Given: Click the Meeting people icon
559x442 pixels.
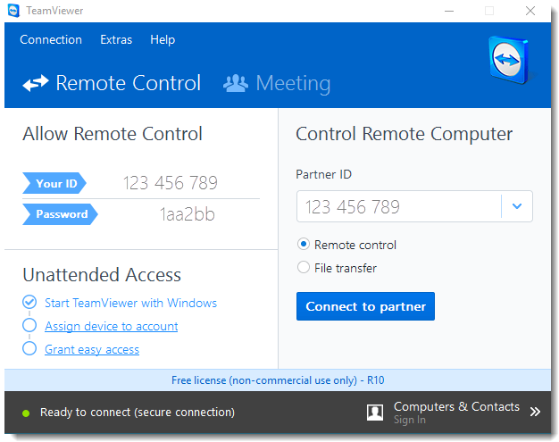Looking at the screenshot, I should (236, 84).
